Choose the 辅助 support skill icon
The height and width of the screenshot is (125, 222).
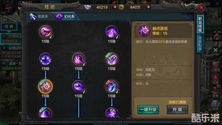pyautogui.click(x=112, y=59)
